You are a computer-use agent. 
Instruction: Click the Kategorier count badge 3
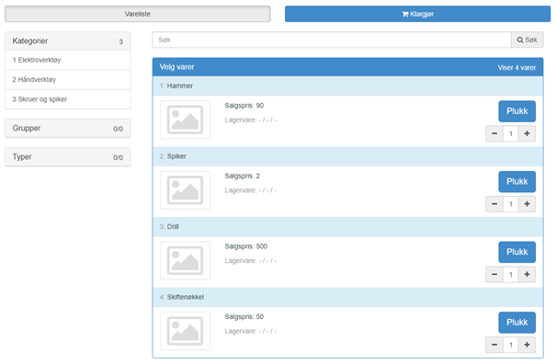tap(120, 42)
